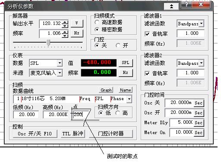
Task: Click the help question mark button
Action: (x=186, y=4)
